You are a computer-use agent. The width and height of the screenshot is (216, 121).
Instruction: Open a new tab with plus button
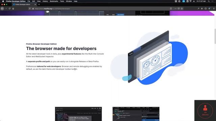(x=39, y=4)
